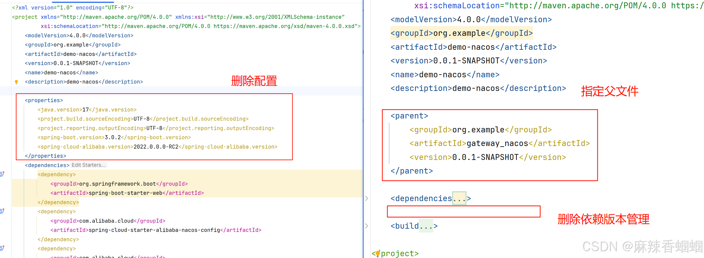
Task: Click the XML declaration line in left pane
Action: [73, 8]
